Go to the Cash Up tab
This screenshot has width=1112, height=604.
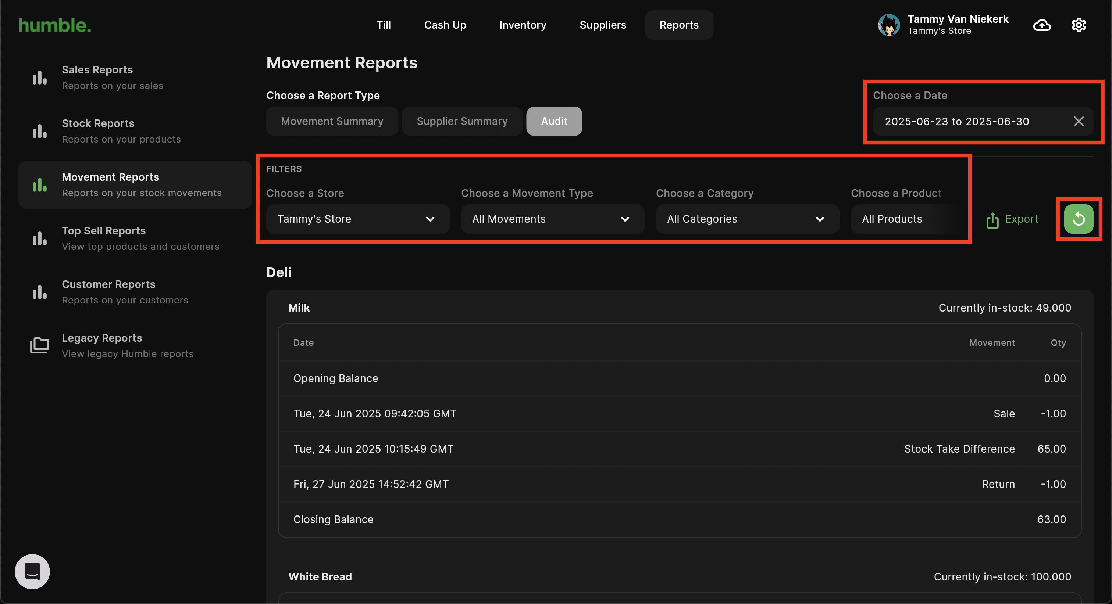[x=445, y=25]
